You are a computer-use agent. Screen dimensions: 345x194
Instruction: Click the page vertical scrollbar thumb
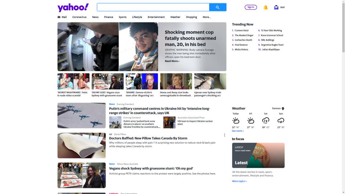(343, 28)
